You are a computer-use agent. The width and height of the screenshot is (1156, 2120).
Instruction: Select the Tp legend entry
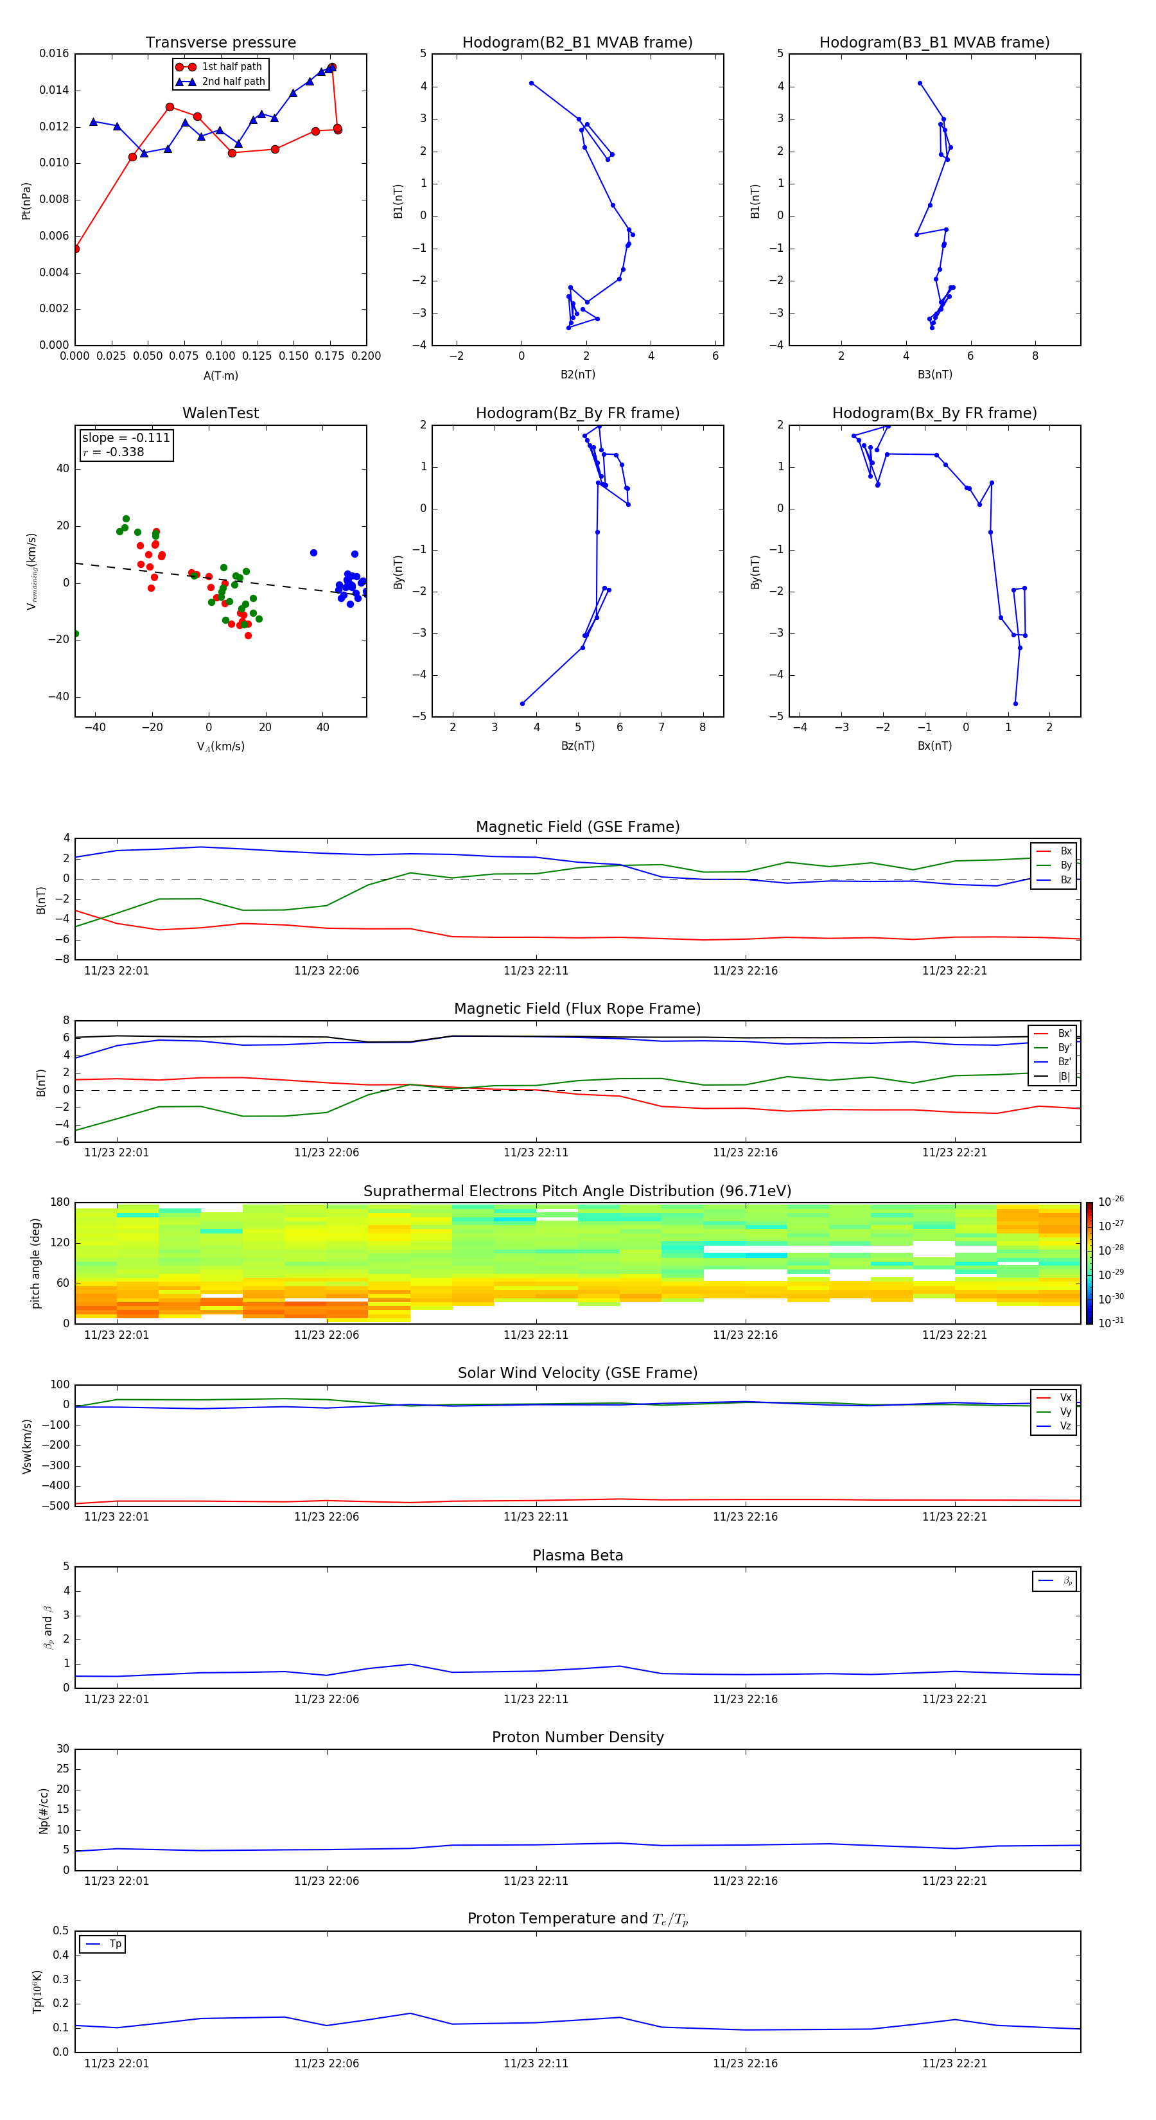coord(103,1944)
